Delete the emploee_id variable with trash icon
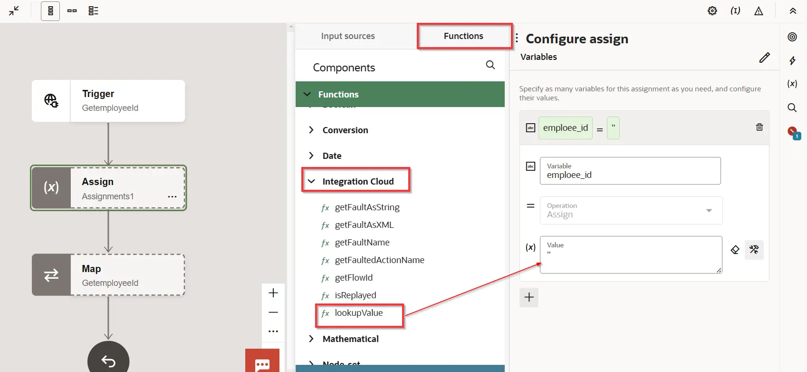807x372 pixels. click(759, 127)
